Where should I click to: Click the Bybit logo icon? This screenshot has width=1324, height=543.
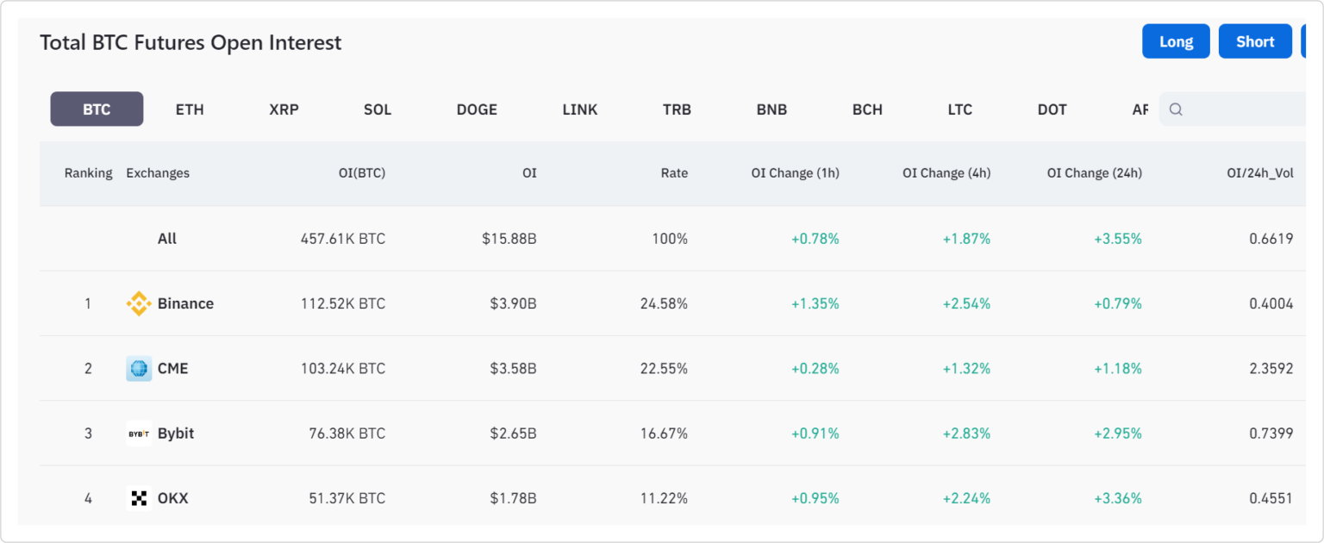[x=139, y=434]
